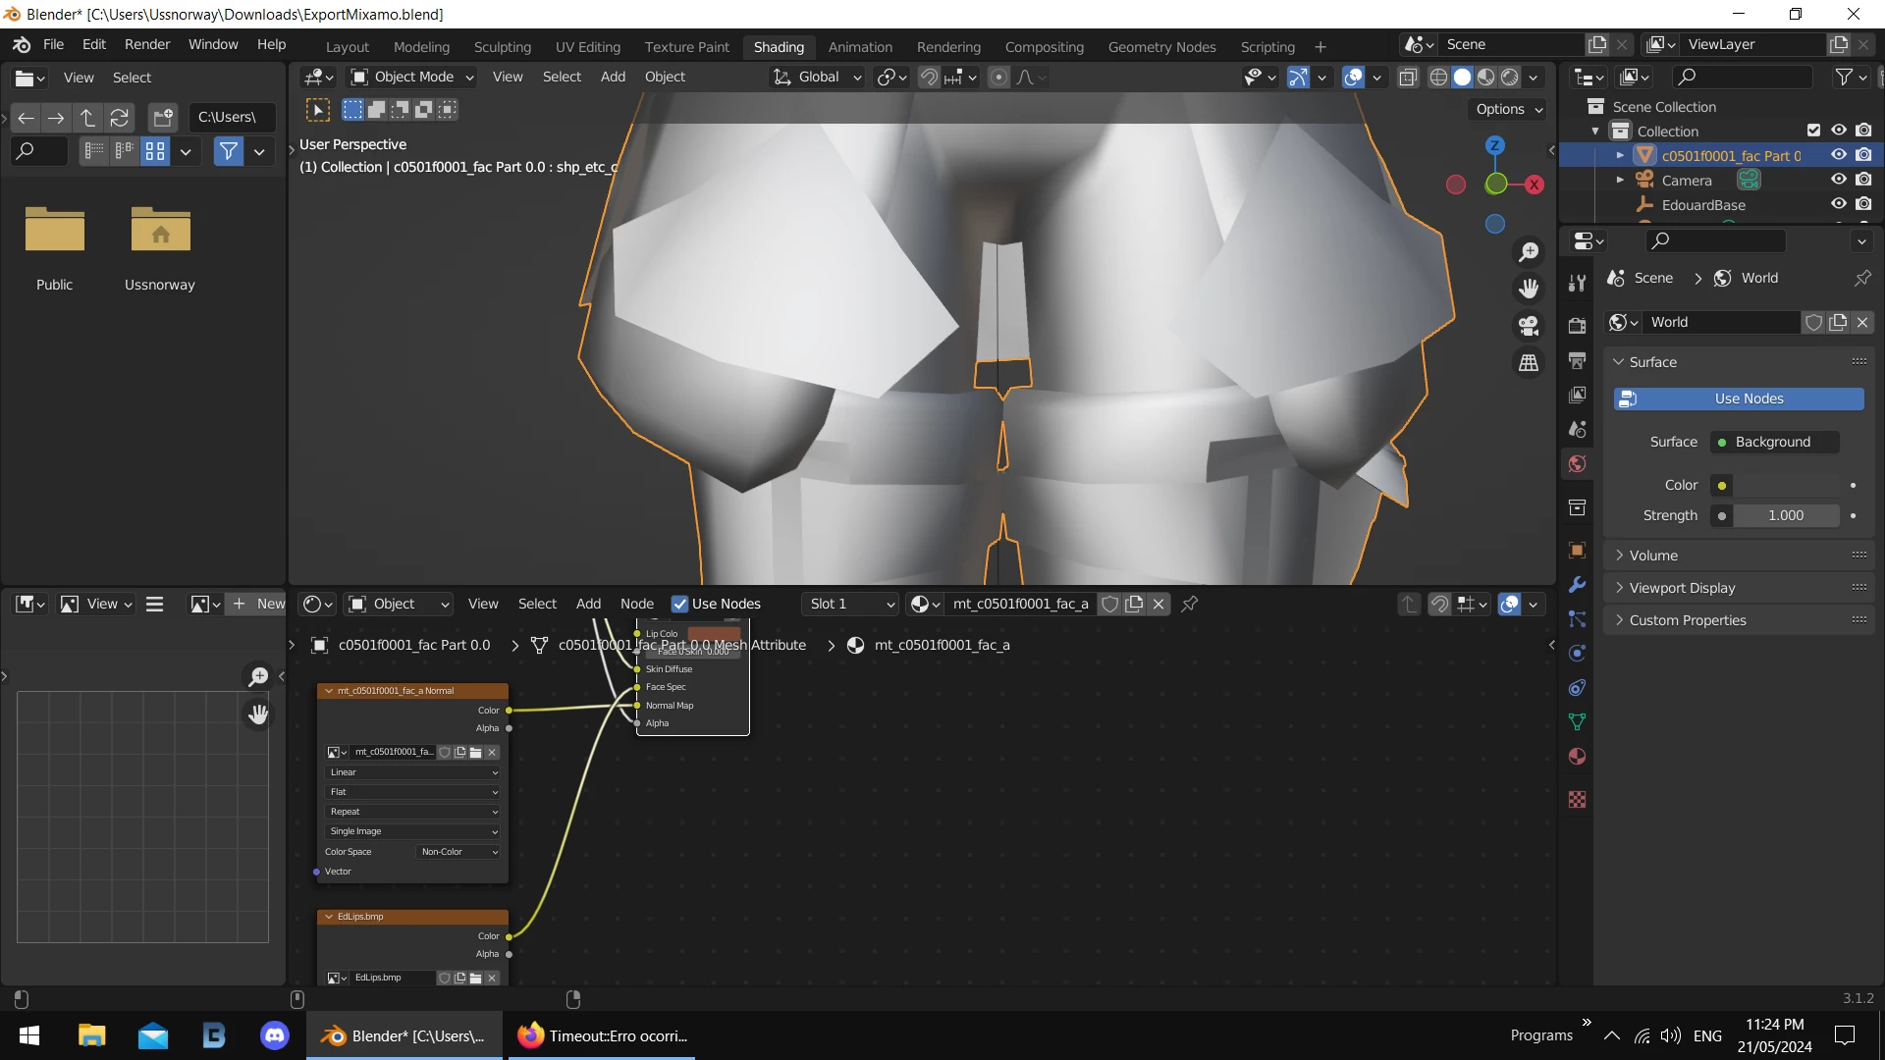Open the Object Mode dropdown
Viewport: 1885px width, 1060px height.
[x=412, y=77]
